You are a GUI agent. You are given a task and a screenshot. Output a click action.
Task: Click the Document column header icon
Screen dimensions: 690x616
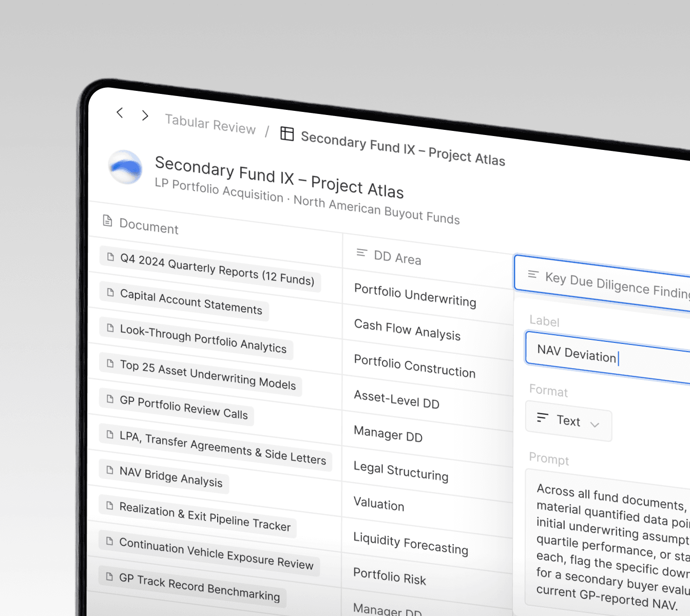(x=107, y=221)
